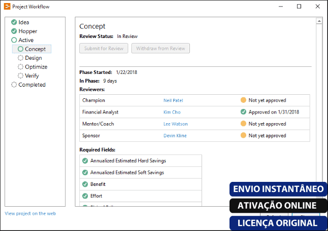Viewport: 328px width, 231px height.
Task: Click the scrollbar up arrow
Action: [x=319, y=21]
